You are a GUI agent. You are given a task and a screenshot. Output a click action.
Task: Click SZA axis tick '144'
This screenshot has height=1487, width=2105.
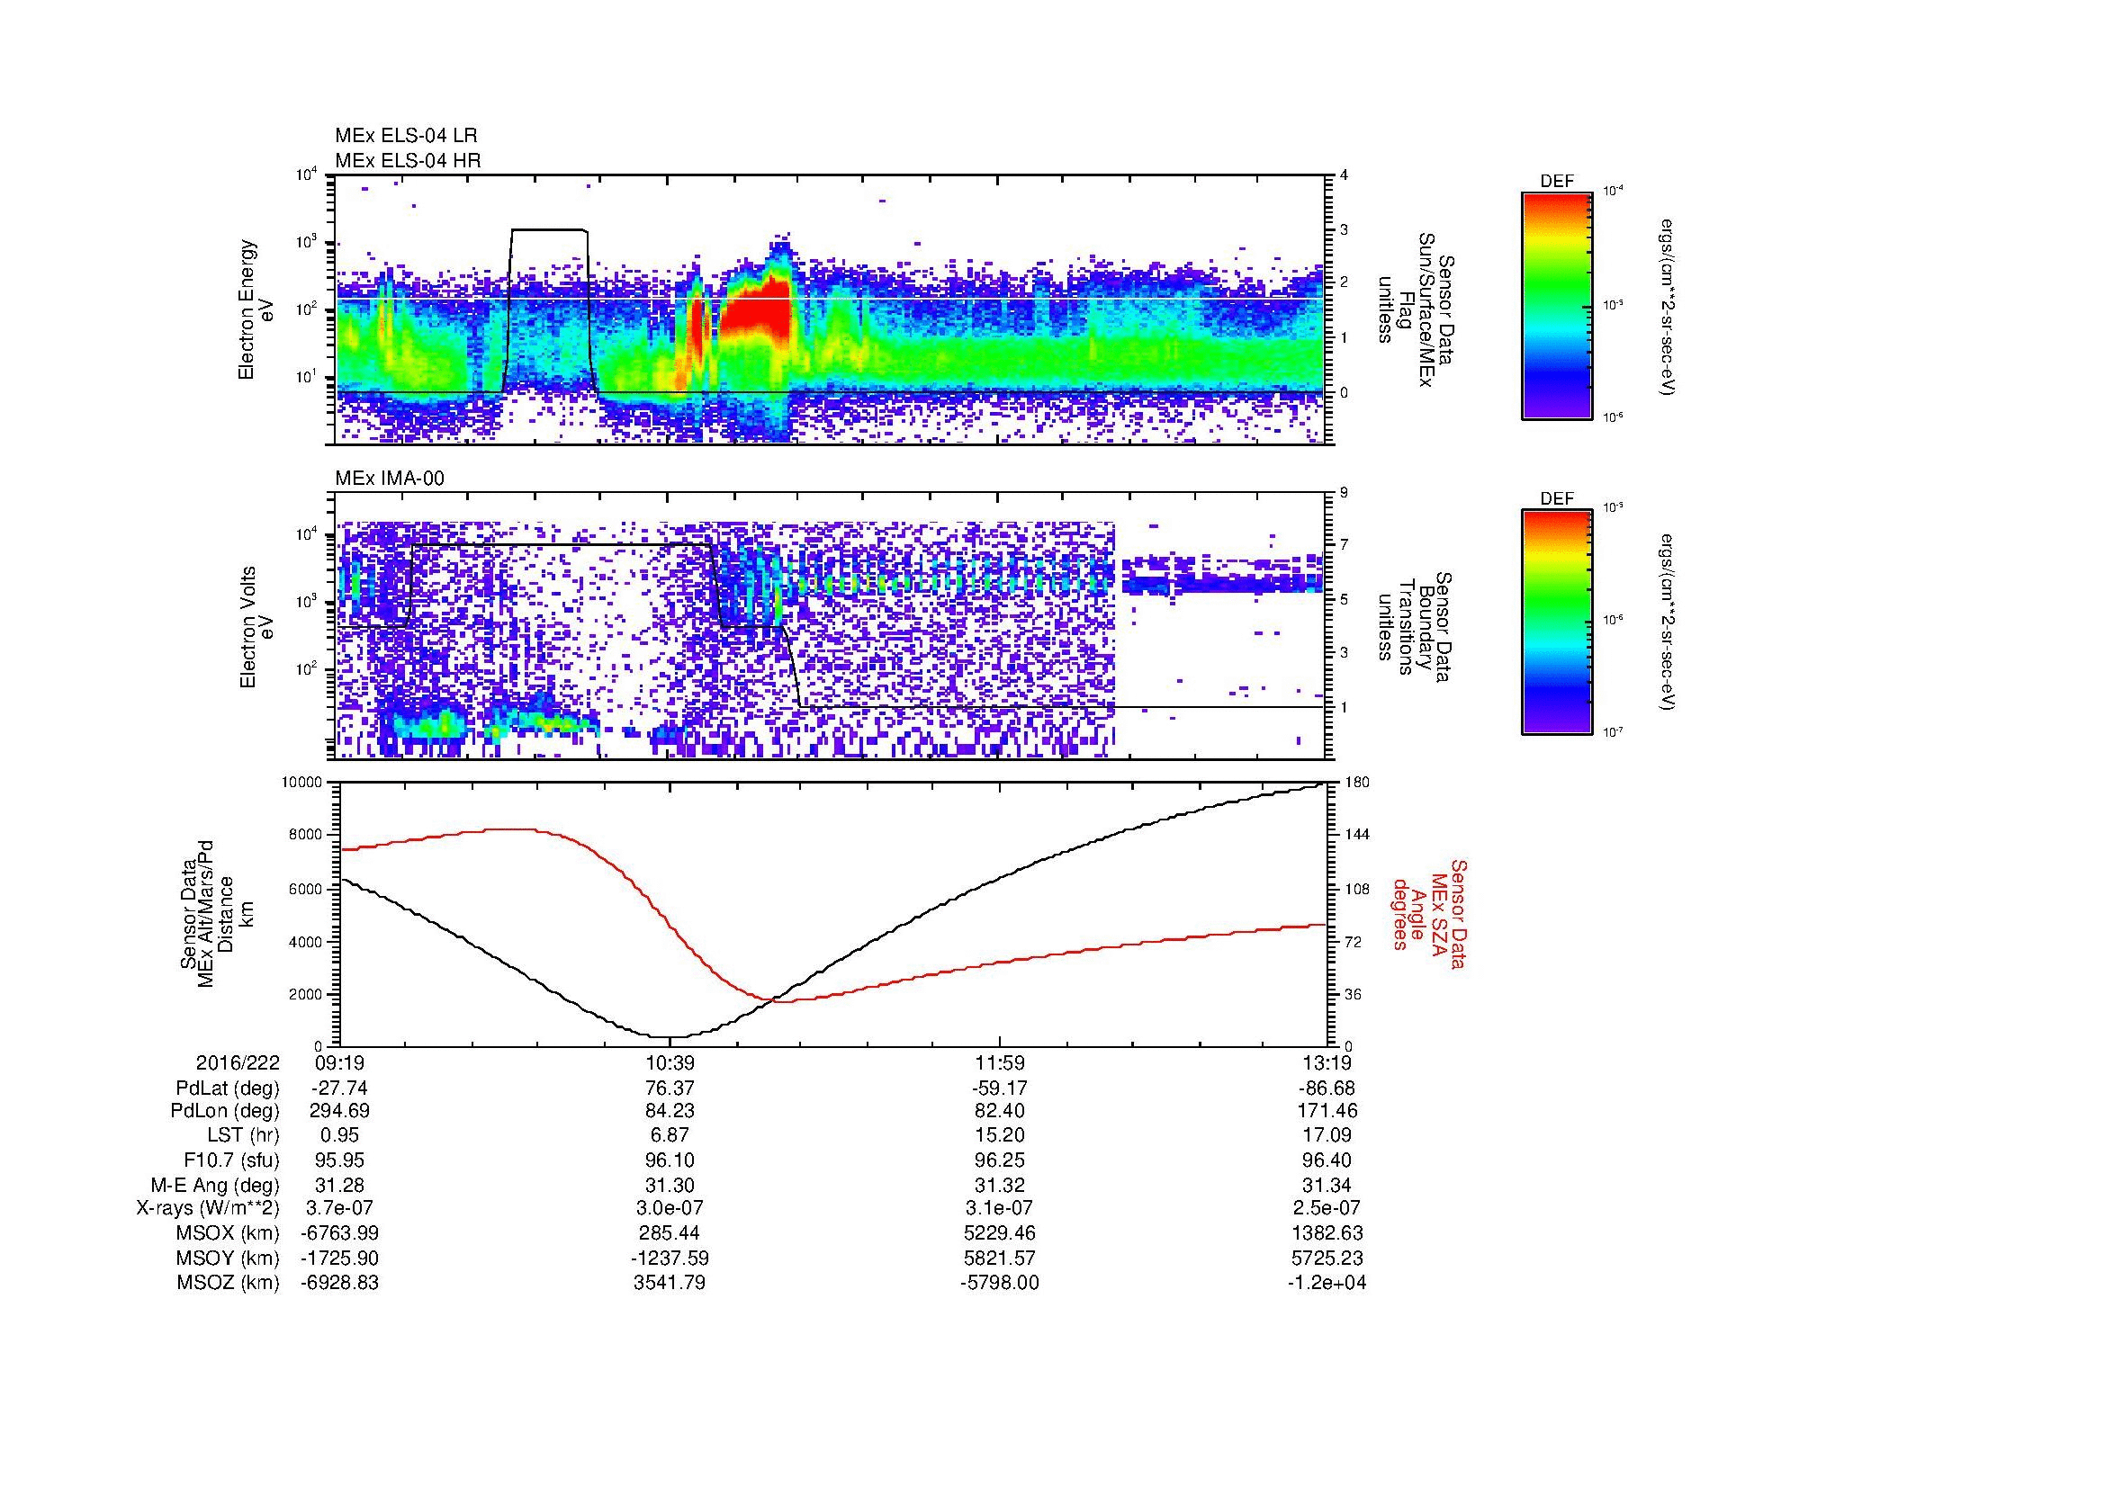[1357, 835]
